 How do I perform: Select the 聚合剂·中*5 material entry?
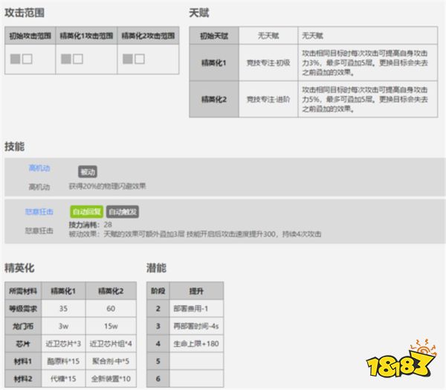pos(110,362)
